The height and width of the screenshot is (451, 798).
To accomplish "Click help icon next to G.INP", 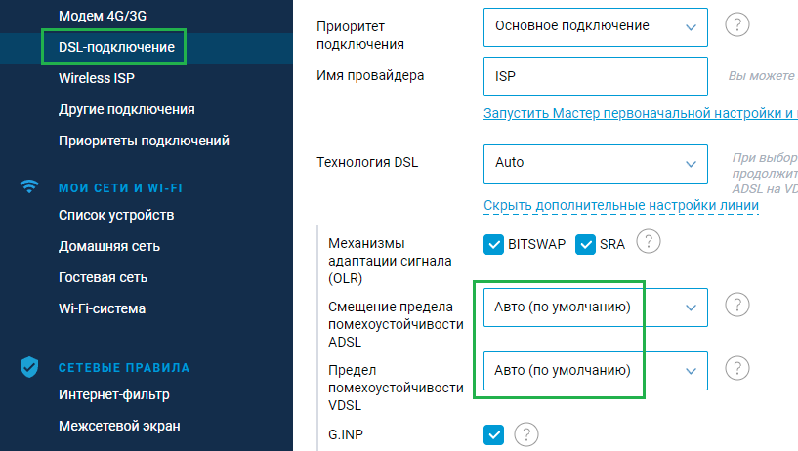I will [x=526, y=433].
